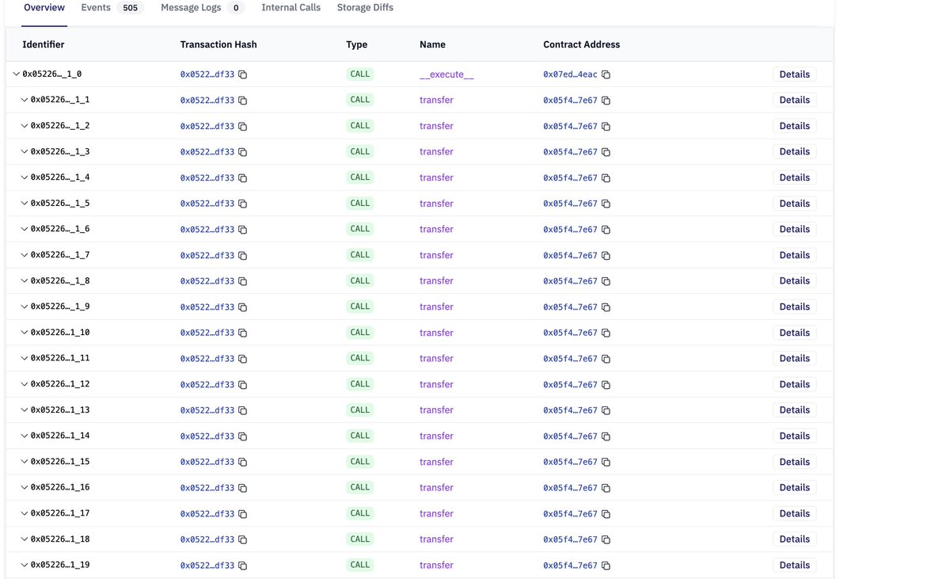Viewport: 950px width, 579px height.
Task: Click the Type column header
Action: pos(357,45)
